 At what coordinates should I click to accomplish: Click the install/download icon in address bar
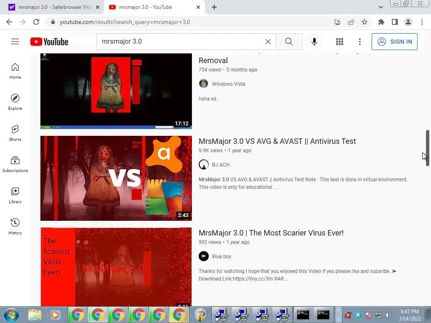pos(338,22)
